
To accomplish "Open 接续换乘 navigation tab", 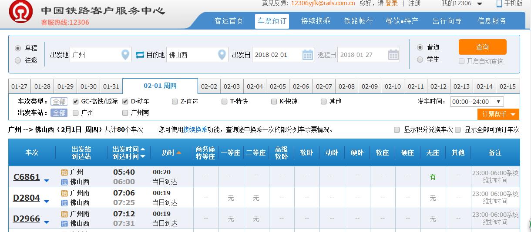I will (316, 21).
